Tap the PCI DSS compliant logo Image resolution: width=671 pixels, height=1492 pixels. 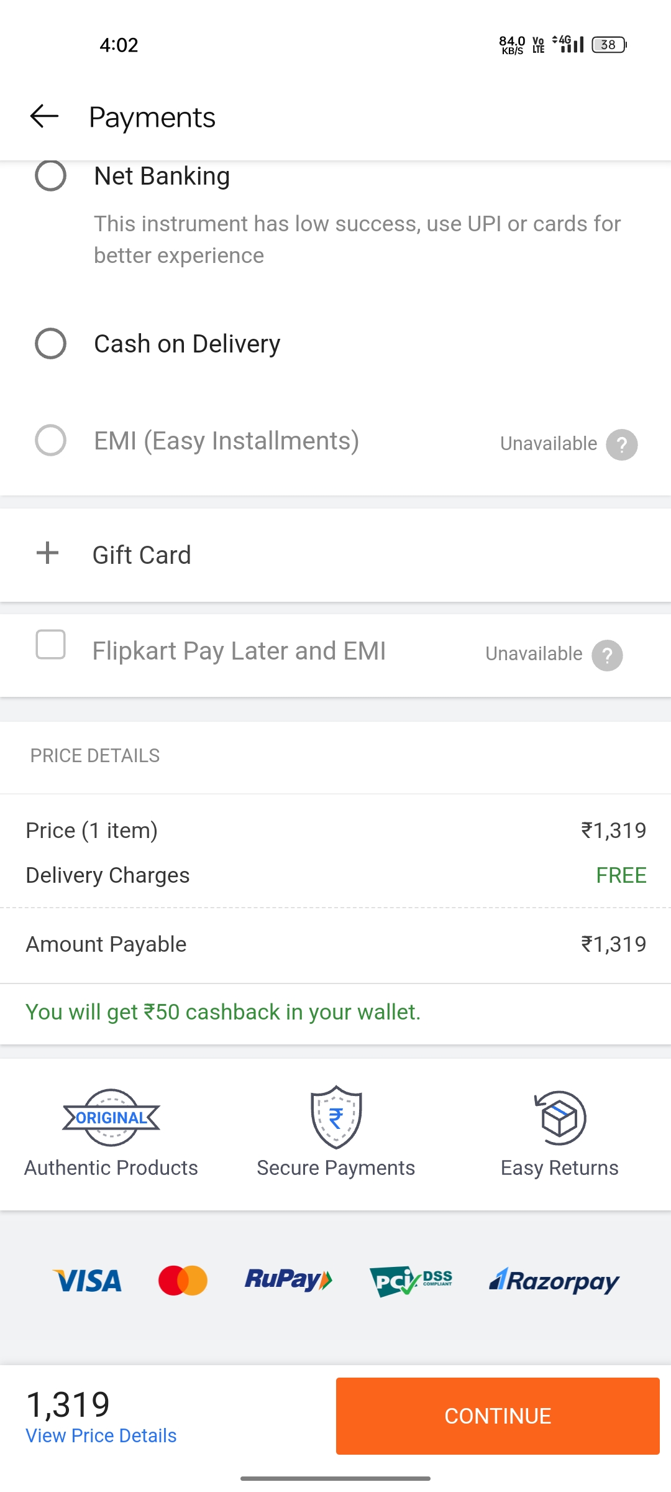411,1281
